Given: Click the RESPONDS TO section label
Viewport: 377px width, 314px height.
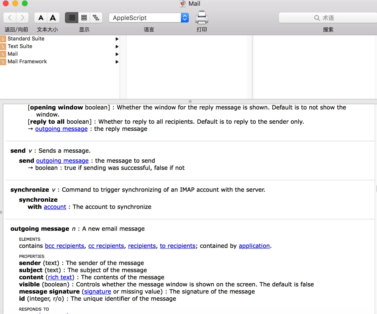Looking at the screenshot, I should (x=34, y=309).
